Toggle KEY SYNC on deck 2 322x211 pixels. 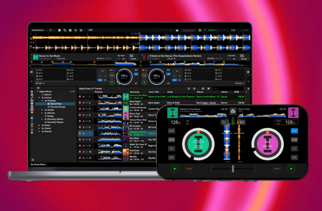[231, 56]
